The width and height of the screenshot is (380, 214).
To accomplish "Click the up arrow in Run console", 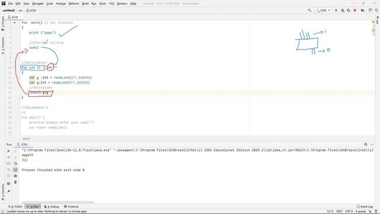I will coord(15,151).
